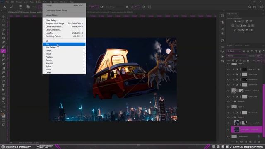The width and height of the screenshot is (265, 149).
Task: Click Add layer style fx icon
Action: (x=237, y=142)
